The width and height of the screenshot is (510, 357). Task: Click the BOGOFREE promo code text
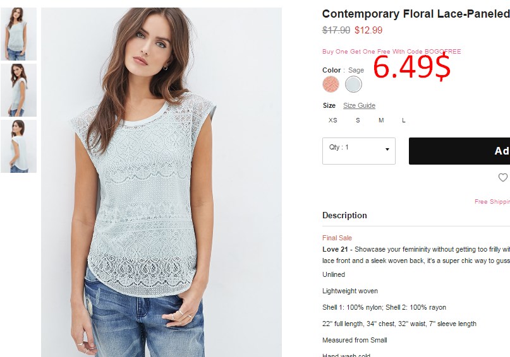tap(442, 51)
